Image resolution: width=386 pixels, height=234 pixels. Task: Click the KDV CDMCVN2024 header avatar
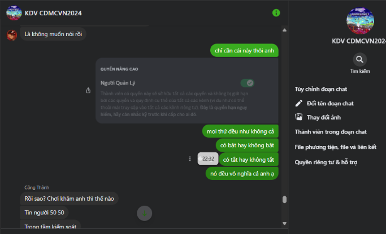coord(14,12)
